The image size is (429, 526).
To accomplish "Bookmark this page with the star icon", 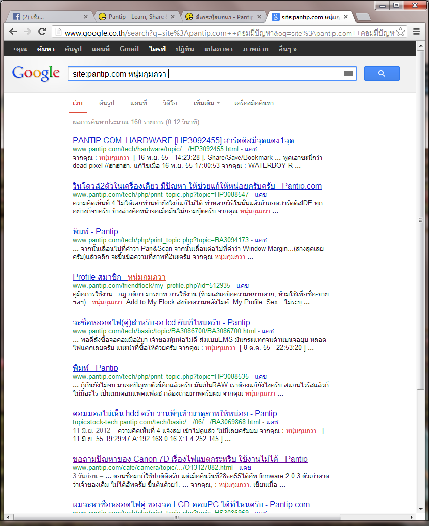I will 401,32.
